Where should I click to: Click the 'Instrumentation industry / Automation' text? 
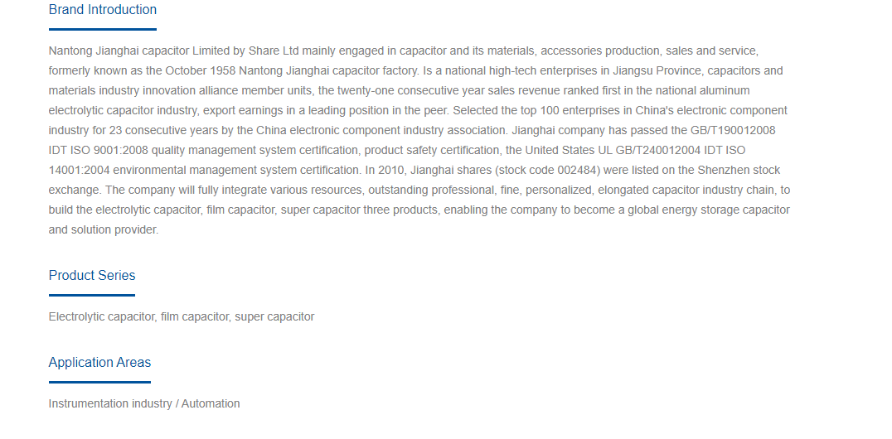pyautogui.click(x=144, y=403)
